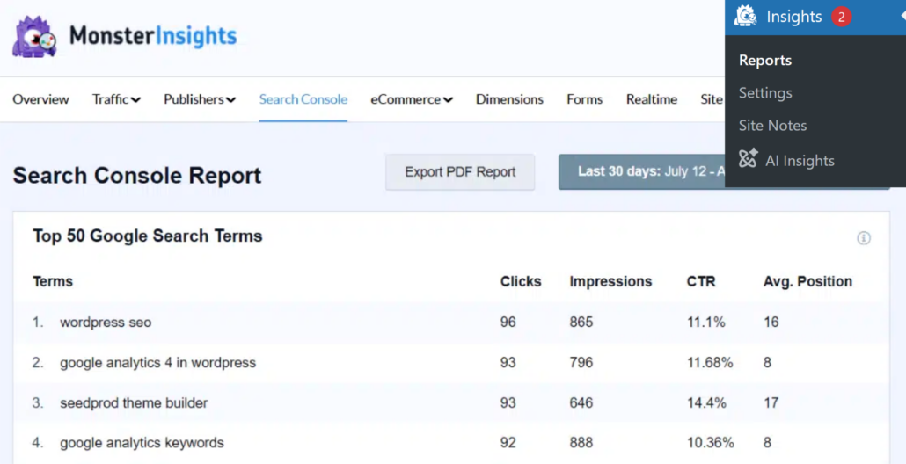Select the 'google analytics keywords' term
Screen dimensions: 906x464
click(142, 443)
